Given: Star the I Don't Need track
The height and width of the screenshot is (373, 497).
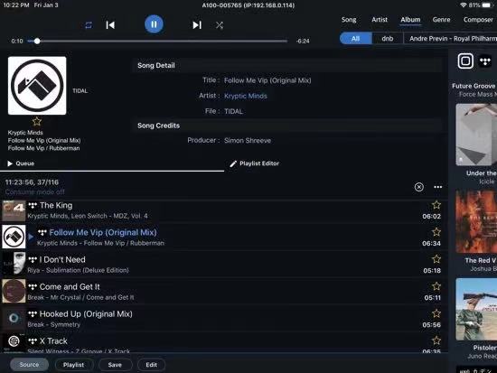Looking at the screenshot, I should pyautogui.click(x=436, y=259).
